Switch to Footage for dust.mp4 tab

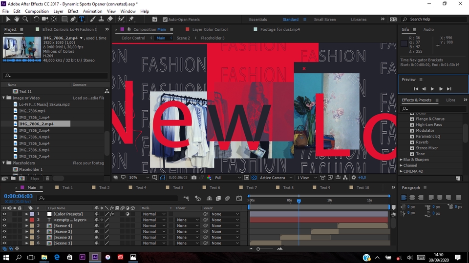pos(280,29)
